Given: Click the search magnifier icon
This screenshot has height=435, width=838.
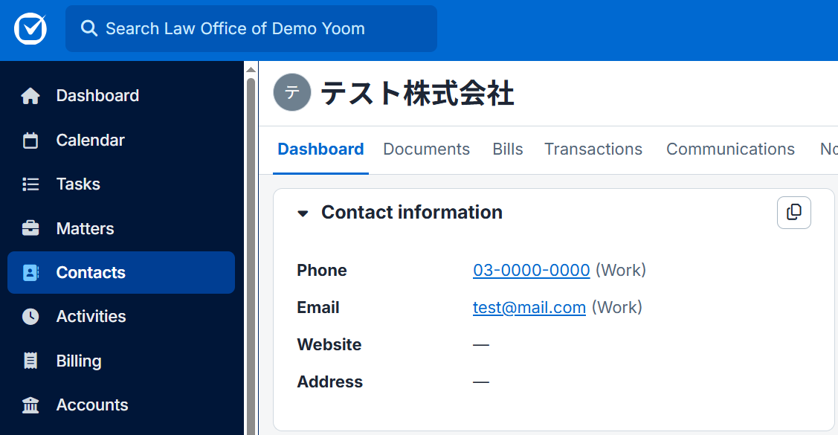Looking at the screenshot, I should (x=88, y=28).
